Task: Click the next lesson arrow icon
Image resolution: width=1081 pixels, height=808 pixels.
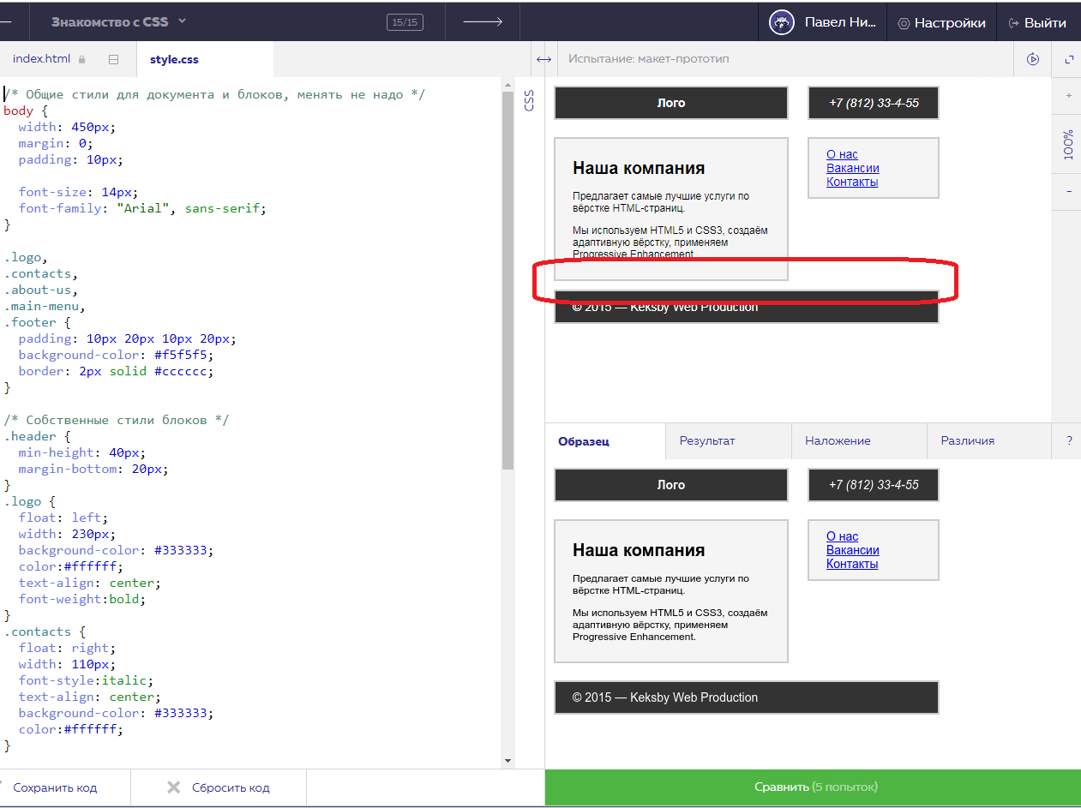Action: point(482,21)
